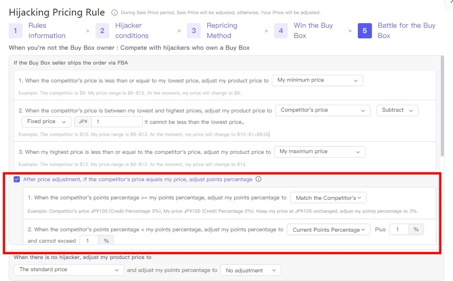
Task: Select the Win the Buy Box step
Action: coord(313,30)
